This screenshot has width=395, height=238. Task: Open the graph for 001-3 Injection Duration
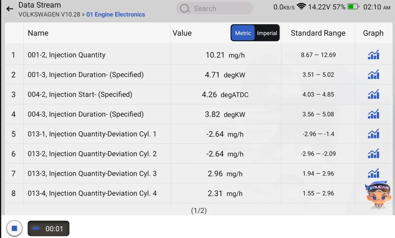(x=373, y=74)
